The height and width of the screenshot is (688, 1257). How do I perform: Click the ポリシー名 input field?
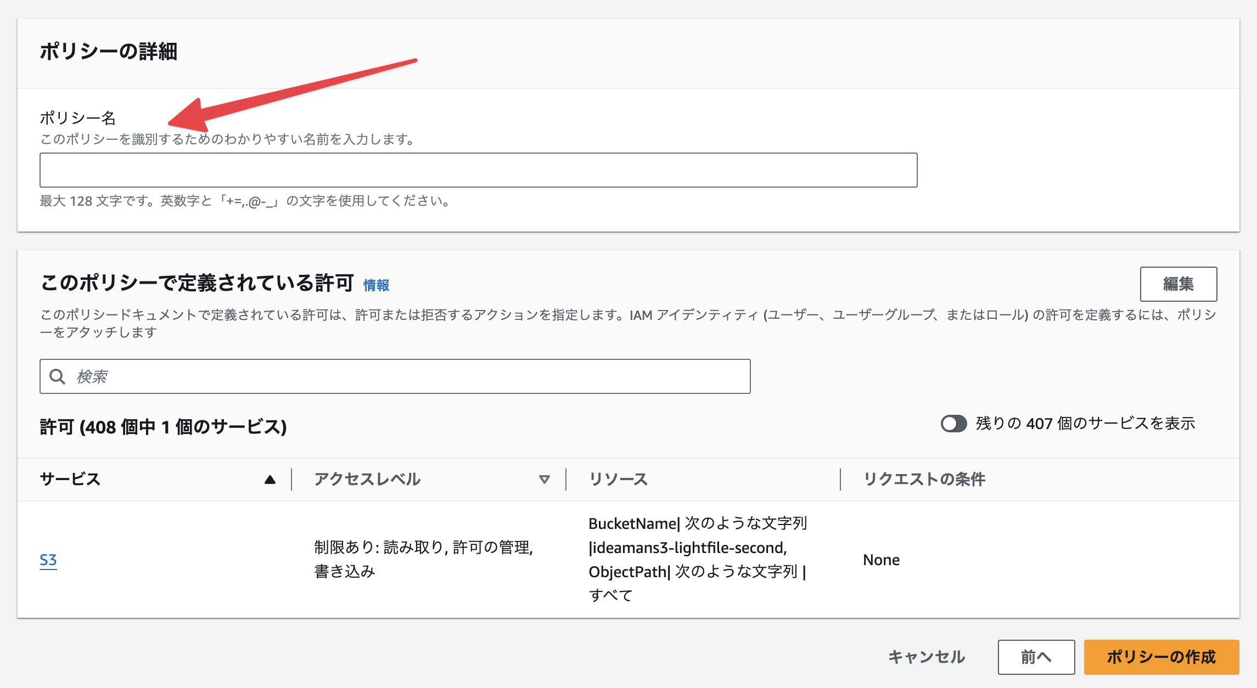coord(478,170)
